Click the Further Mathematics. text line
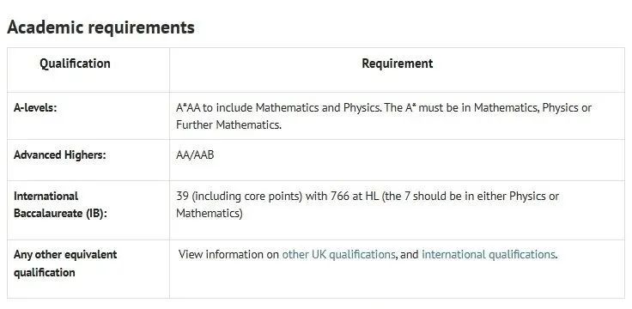632x309 pixels. [x=228, y=125]
